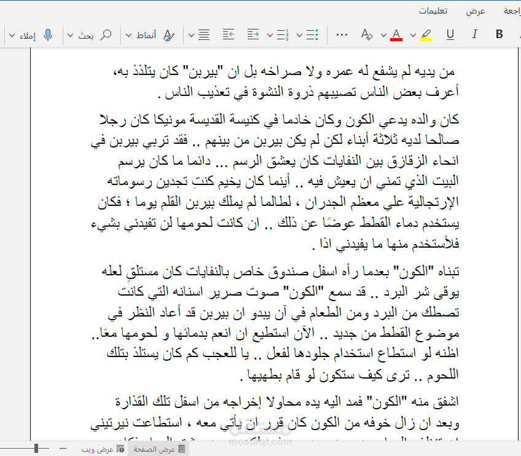Open the بحث search options dropdown
The image size is (521, 456).
click(x=69, y=35)
